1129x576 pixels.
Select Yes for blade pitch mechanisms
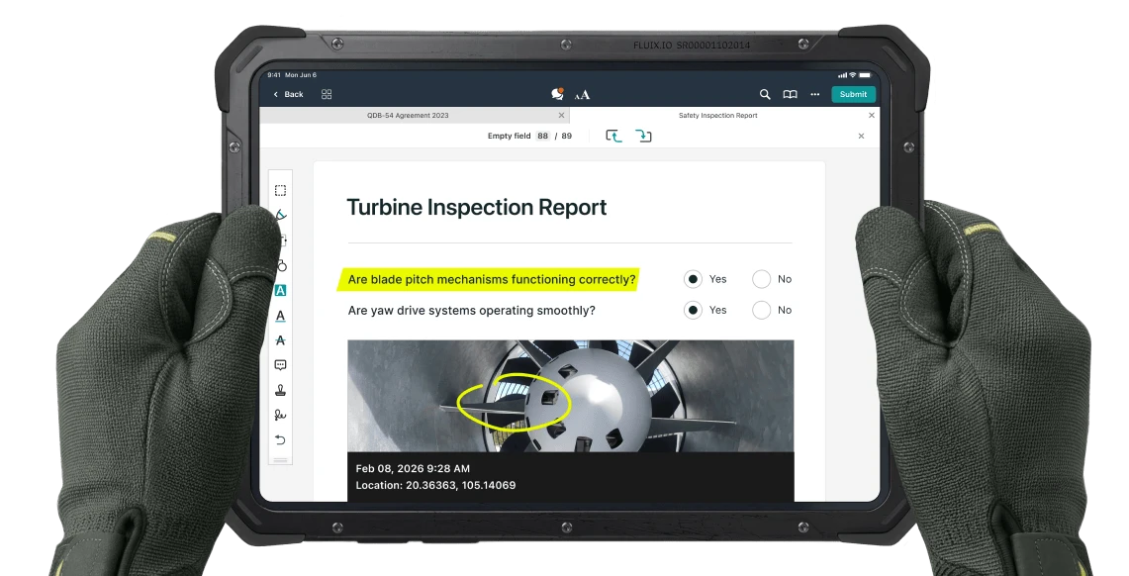[x=693, y=279]
